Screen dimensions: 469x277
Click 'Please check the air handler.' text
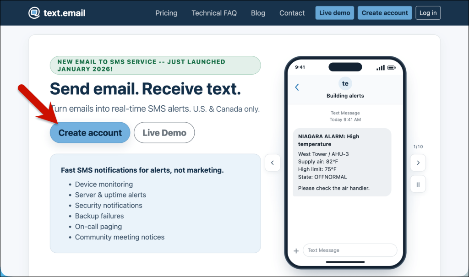tap(334, 188)
